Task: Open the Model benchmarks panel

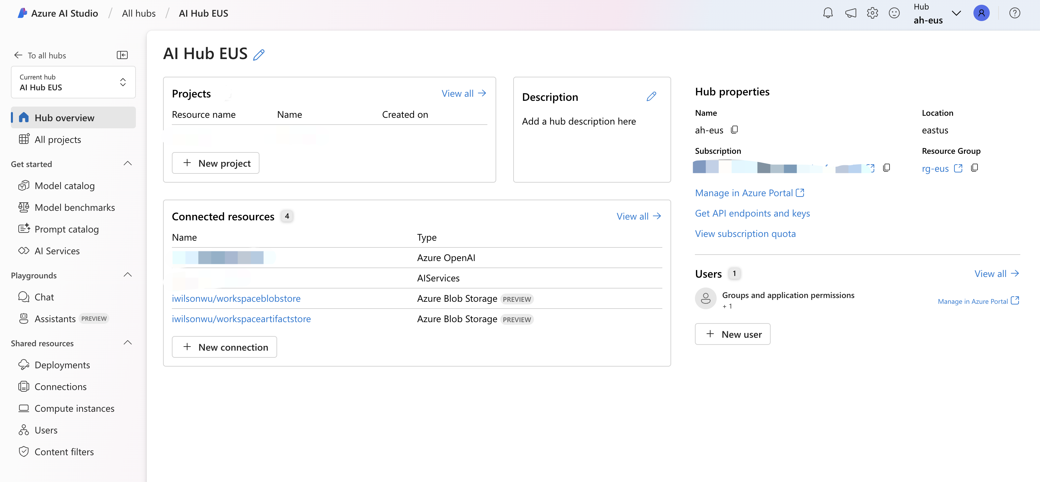Action: coord(74,207)
